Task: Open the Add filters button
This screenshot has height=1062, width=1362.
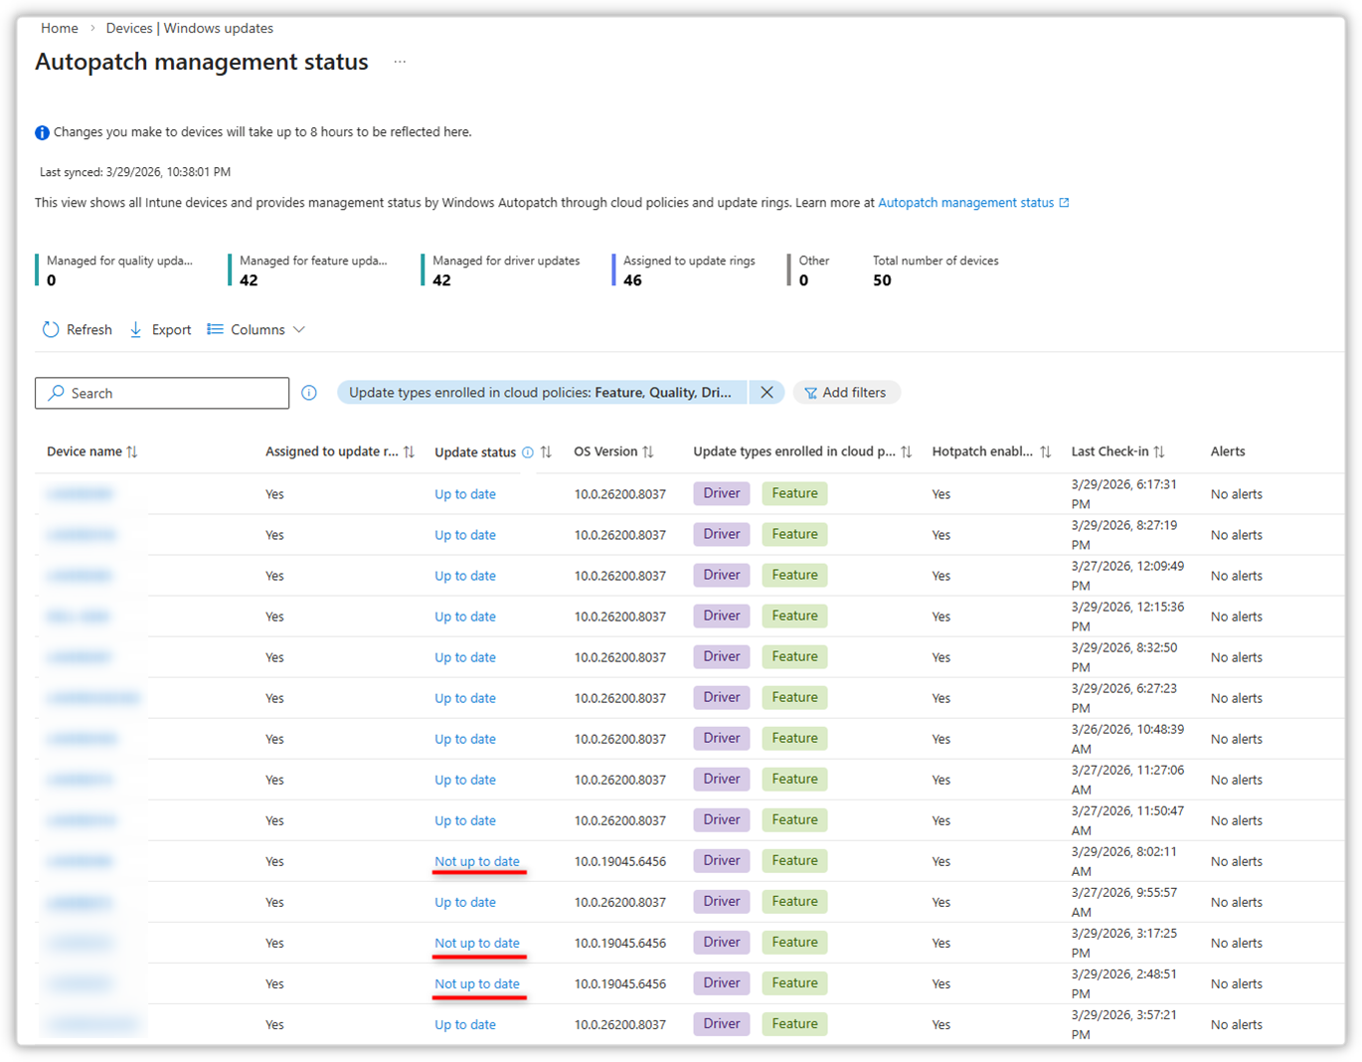Action: coord(846,393)
